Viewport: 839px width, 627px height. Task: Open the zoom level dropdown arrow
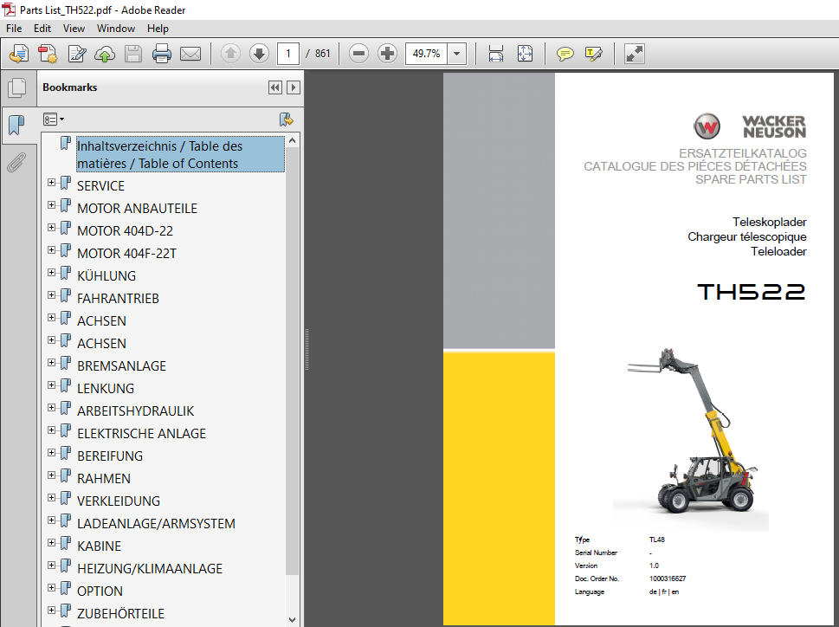point(456,54)
